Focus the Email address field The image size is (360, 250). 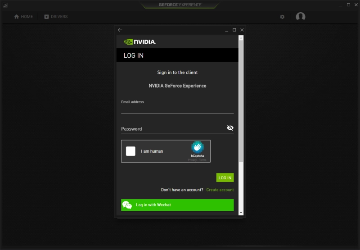click(177, 109)
